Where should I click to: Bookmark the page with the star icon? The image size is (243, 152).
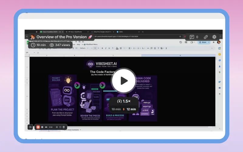tap(180, 36)
